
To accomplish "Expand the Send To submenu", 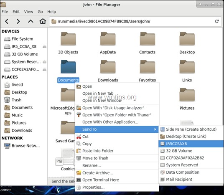I will pyautogui.click(x=117, y=129).
